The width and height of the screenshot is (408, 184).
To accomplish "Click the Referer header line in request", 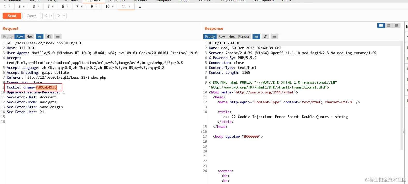I will pos(56,77).
